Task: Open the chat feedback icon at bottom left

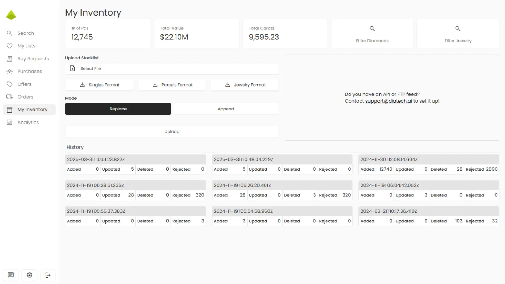Action: (x=11, y=275)
